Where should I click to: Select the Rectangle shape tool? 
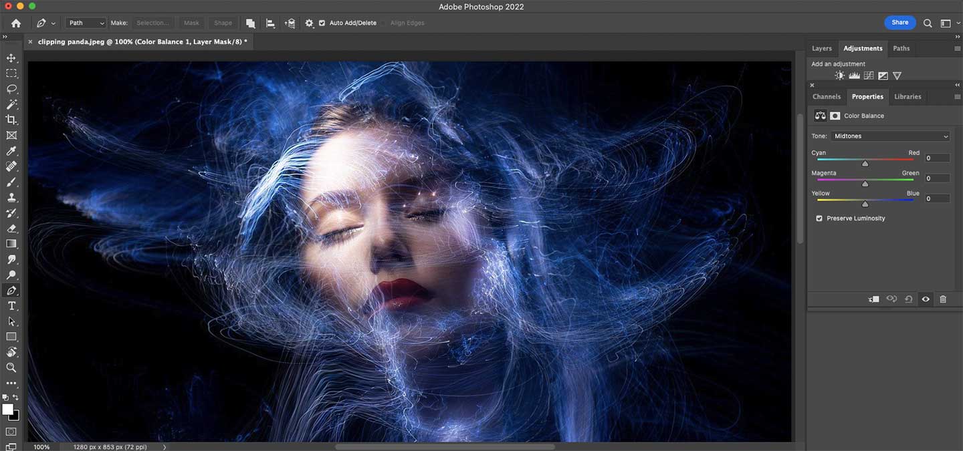(11, 337)
